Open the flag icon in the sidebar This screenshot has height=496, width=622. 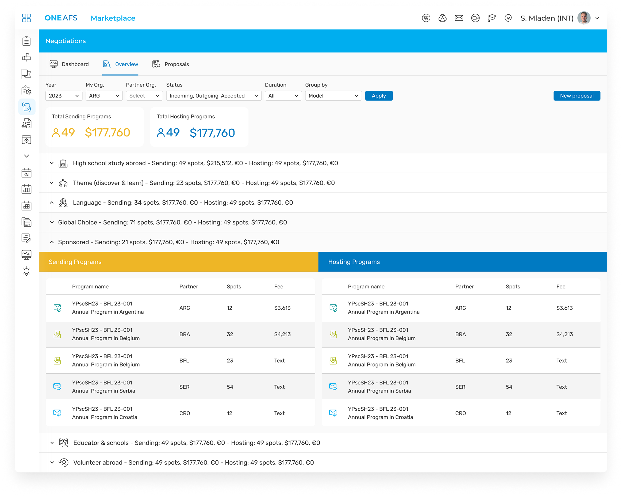tap(26, 74)
